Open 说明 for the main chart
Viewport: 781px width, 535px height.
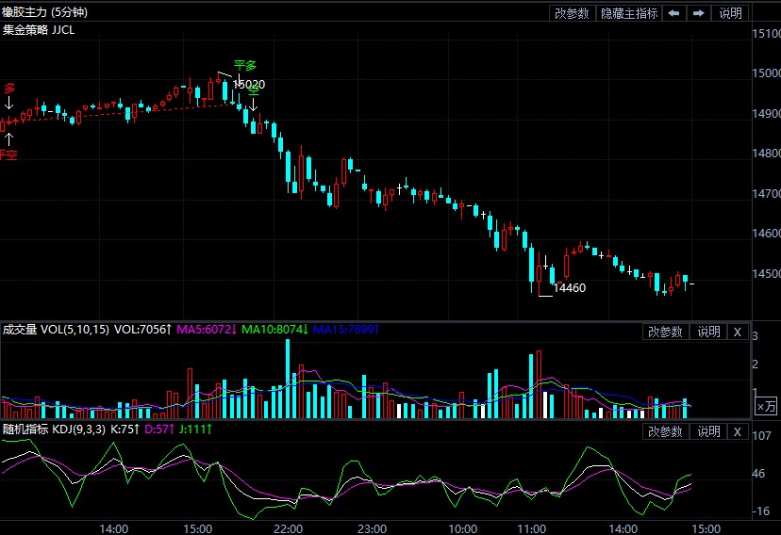(730, 13)
